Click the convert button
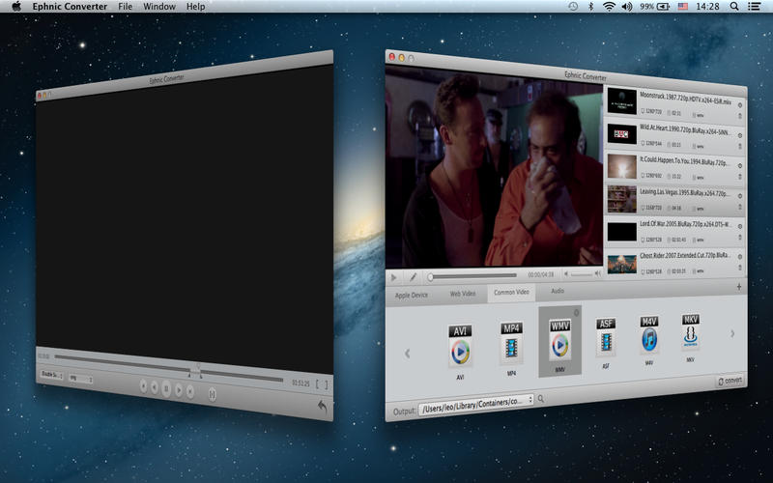 click(730, 381)
